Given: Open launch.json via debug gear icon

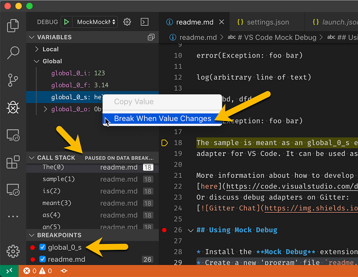Looking at the screenshot, I should pos(127,22).
